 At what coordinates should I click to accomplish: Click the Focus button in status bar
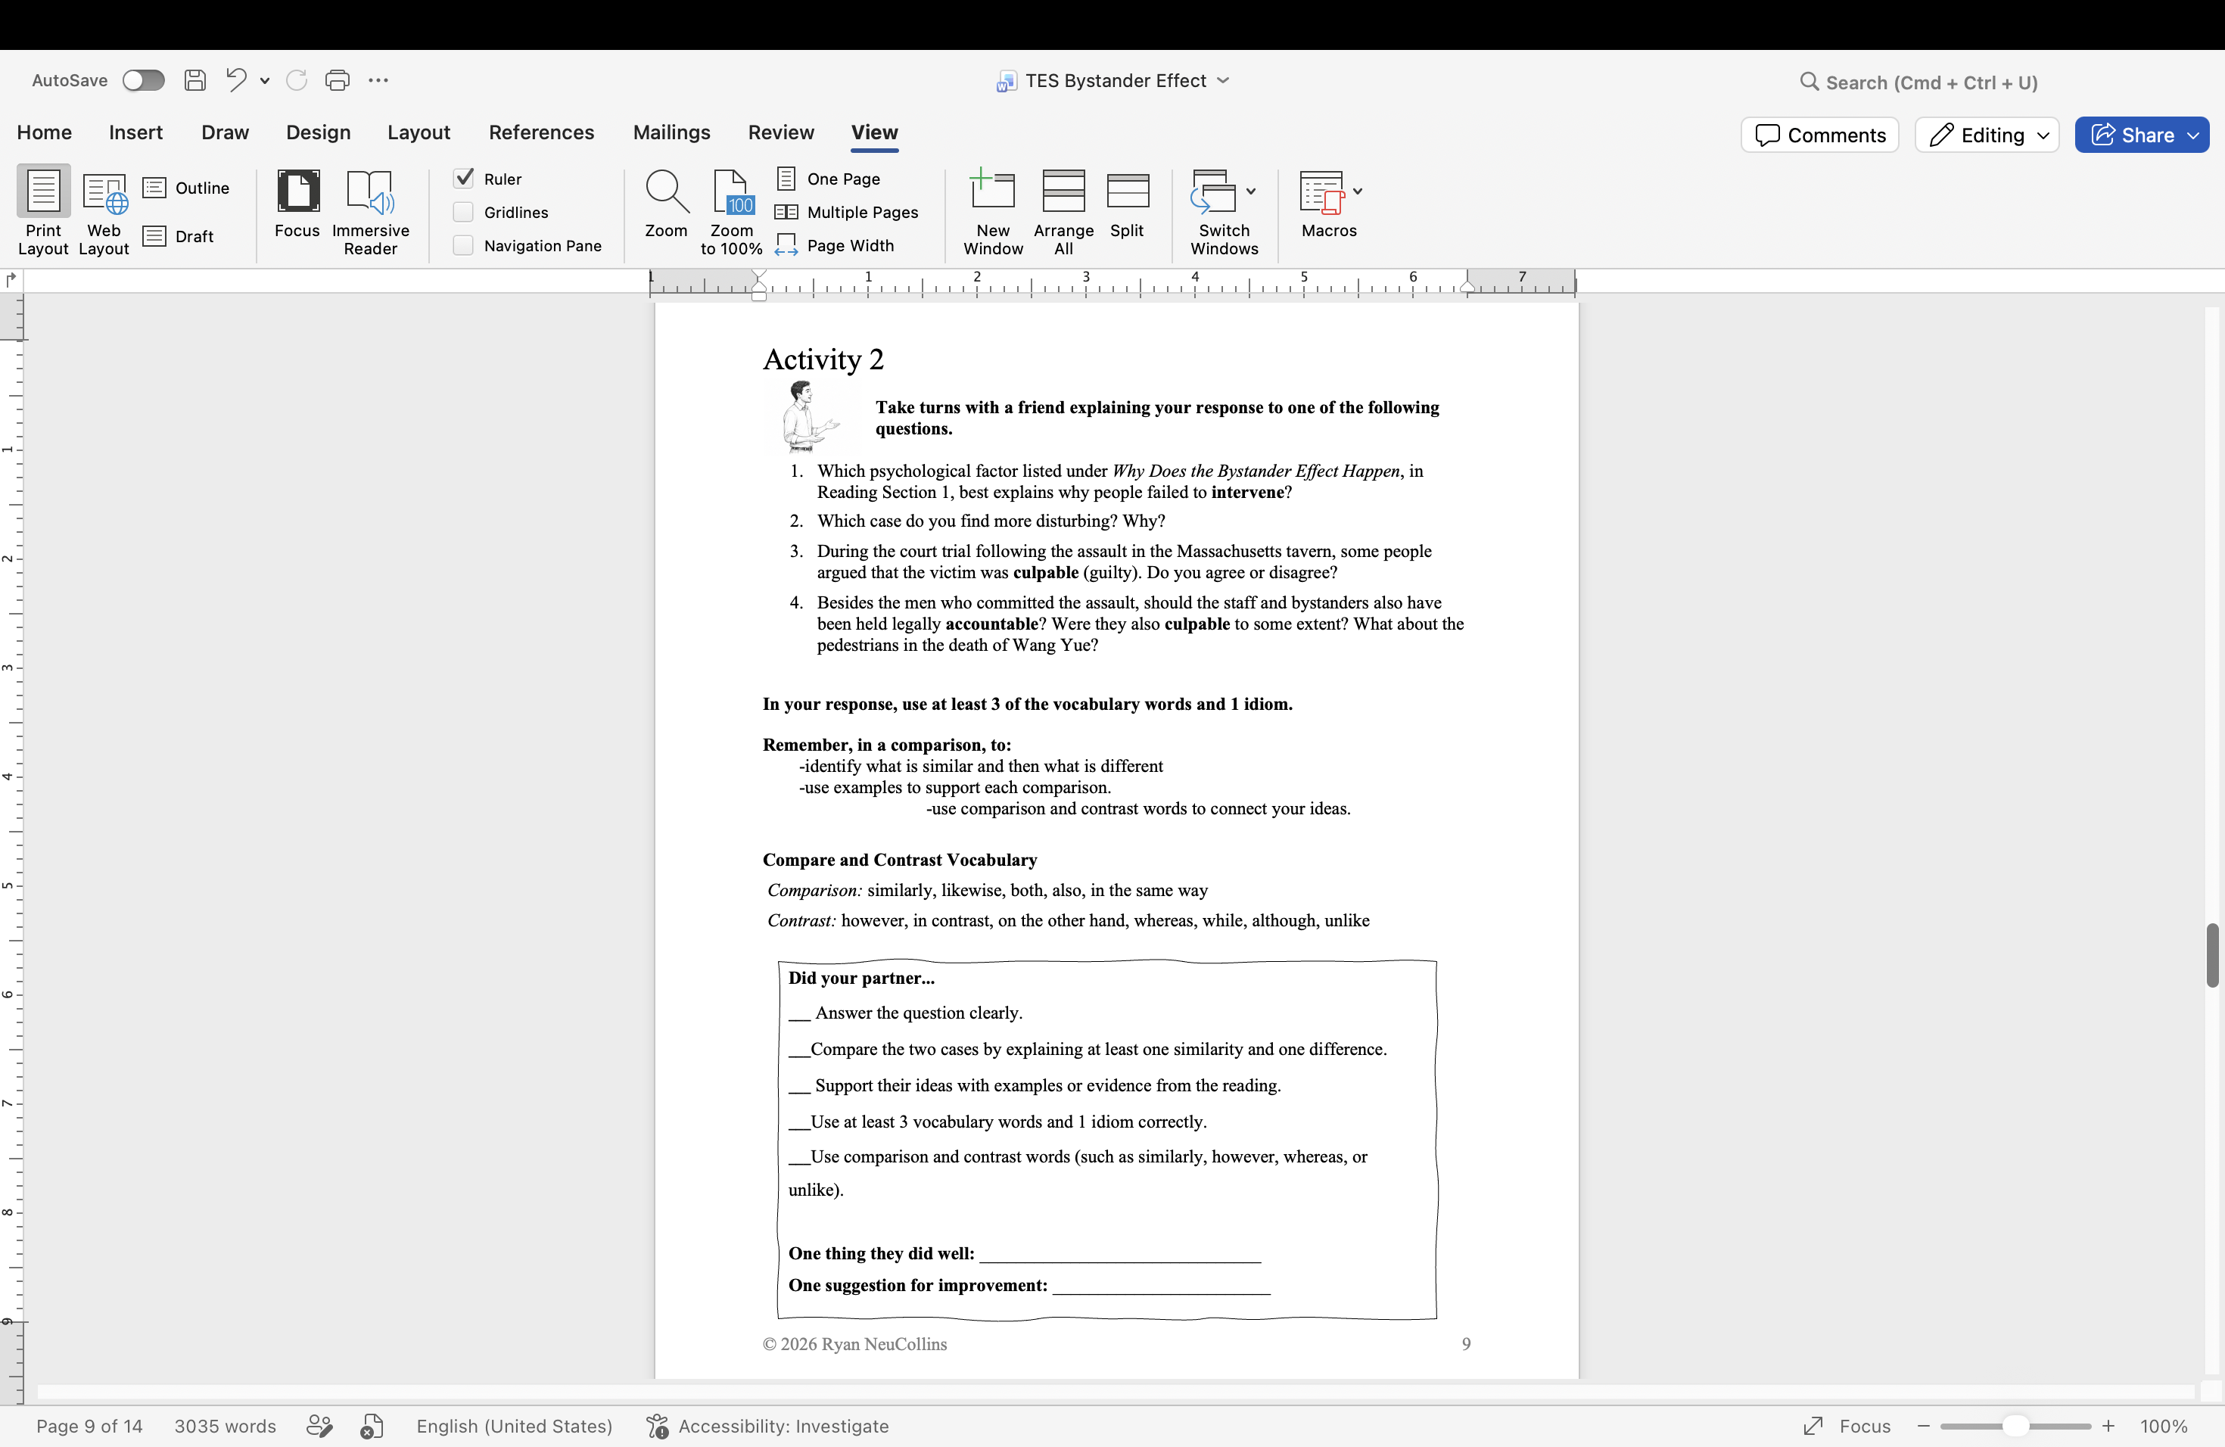(x=1847, y=1427)
